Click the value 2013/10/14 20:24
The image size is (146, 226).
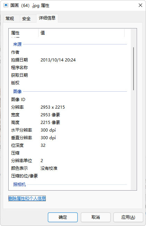click(58, 60)
